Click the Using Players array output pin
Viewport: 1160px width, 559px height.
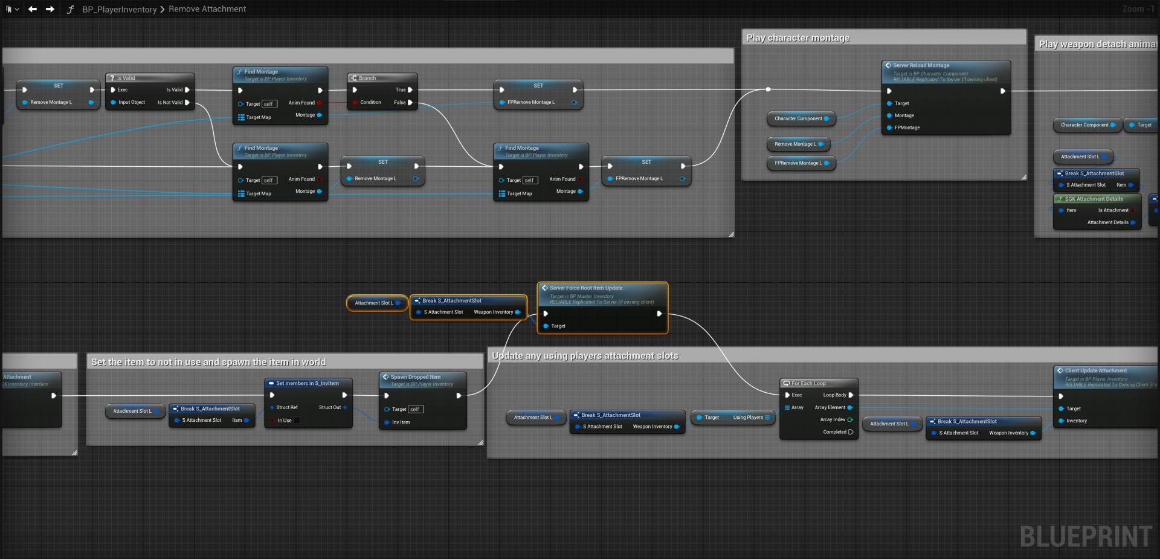(767, 418)
